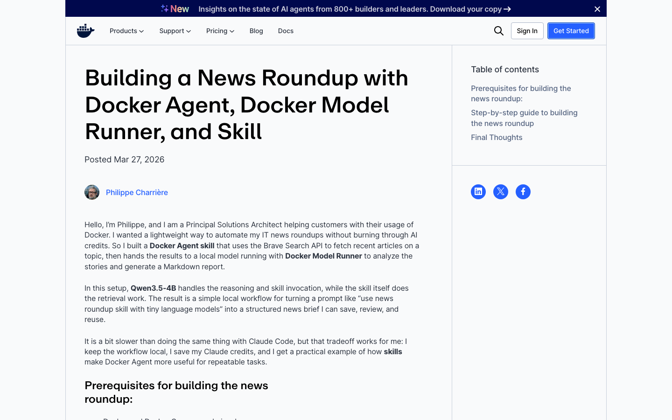Click the article title heading
Screen dimensions: 672x420
tap(246, 105)
